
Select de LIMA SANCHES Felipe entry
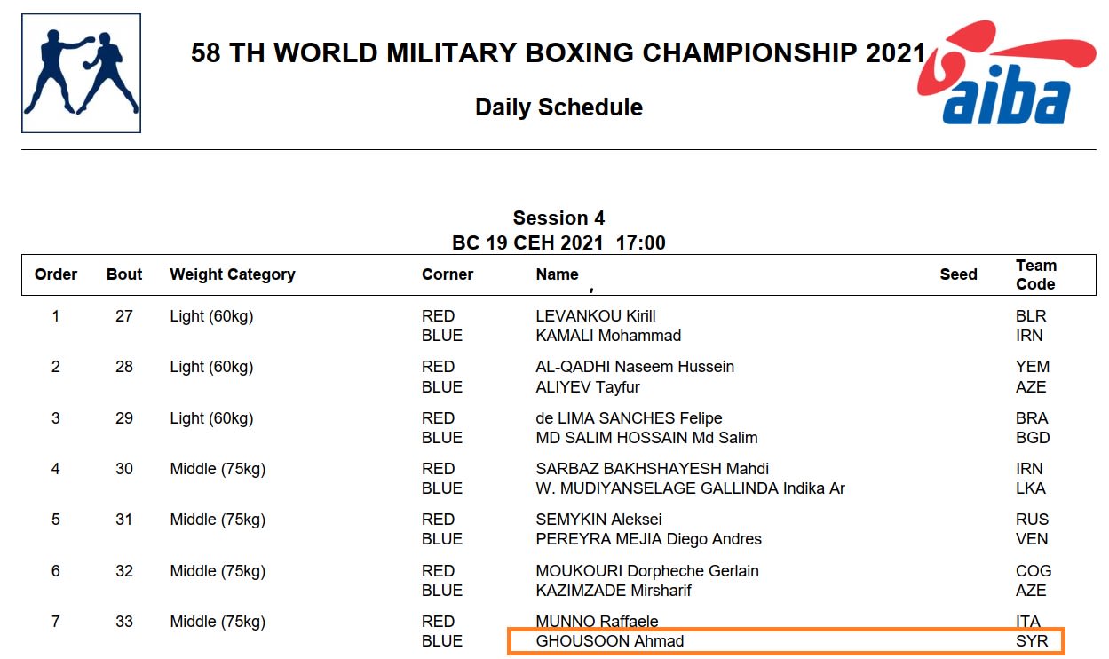pos(629,418)
